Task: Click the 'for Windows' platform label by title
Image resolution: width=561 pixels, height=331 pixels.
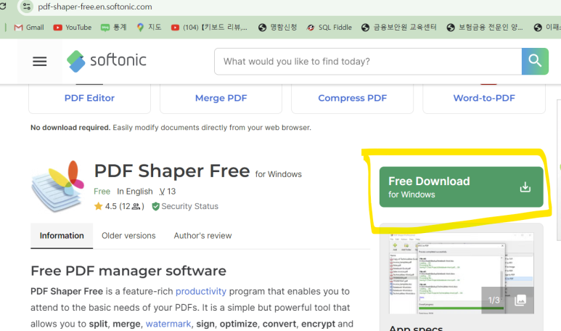Action: click(x=279, y=174)
